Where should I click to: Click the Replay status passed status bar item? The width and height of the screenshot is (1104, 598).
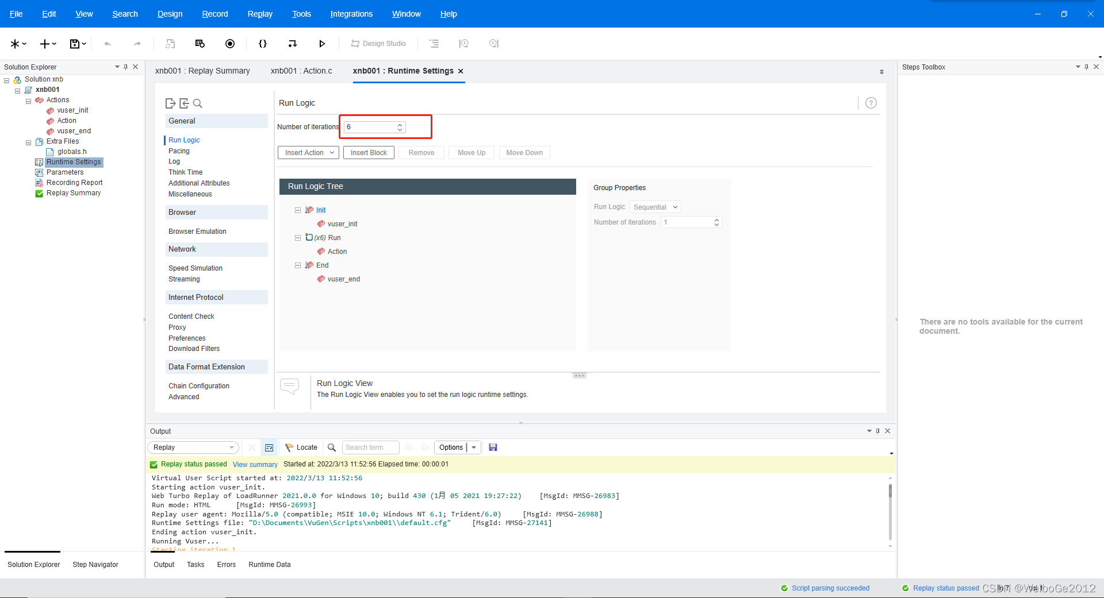940,588
